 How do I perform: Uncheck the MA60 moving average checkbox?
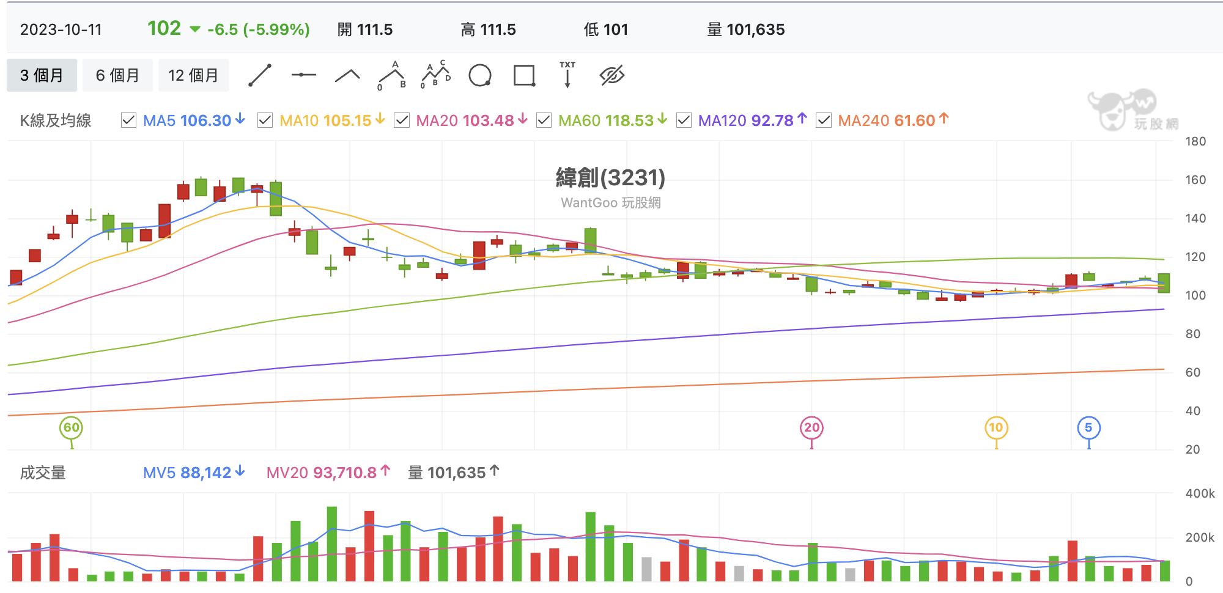(544, 120)
